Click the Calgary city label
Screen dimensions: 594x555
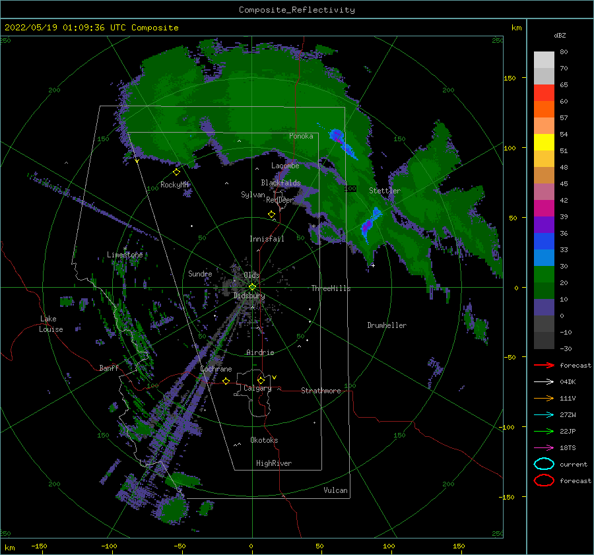click(x=257, y=388)
